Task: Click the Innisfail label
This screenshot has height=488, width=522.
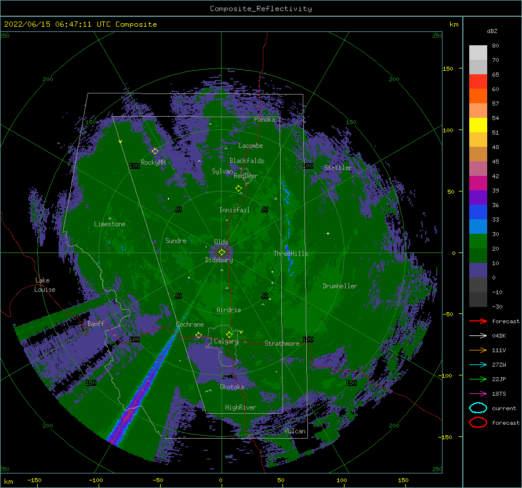Action: [234, 210]
